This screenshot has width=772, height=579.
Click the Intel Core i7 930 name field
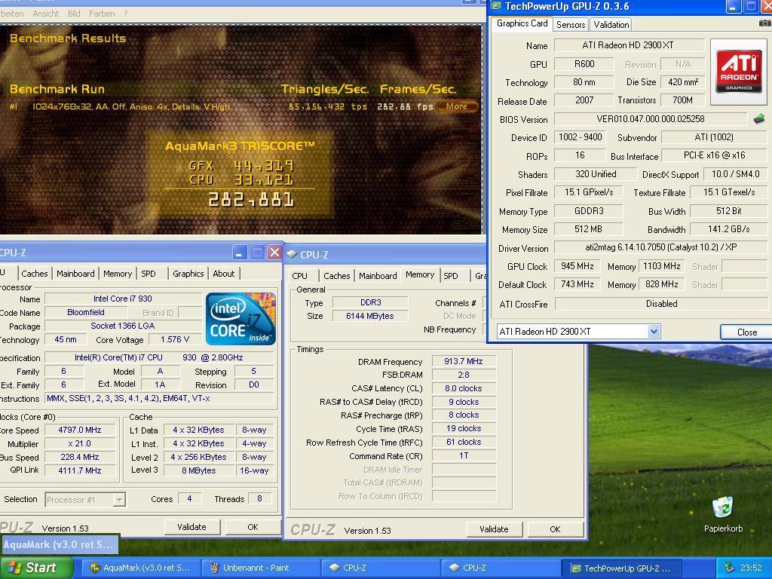coord(123,299)
